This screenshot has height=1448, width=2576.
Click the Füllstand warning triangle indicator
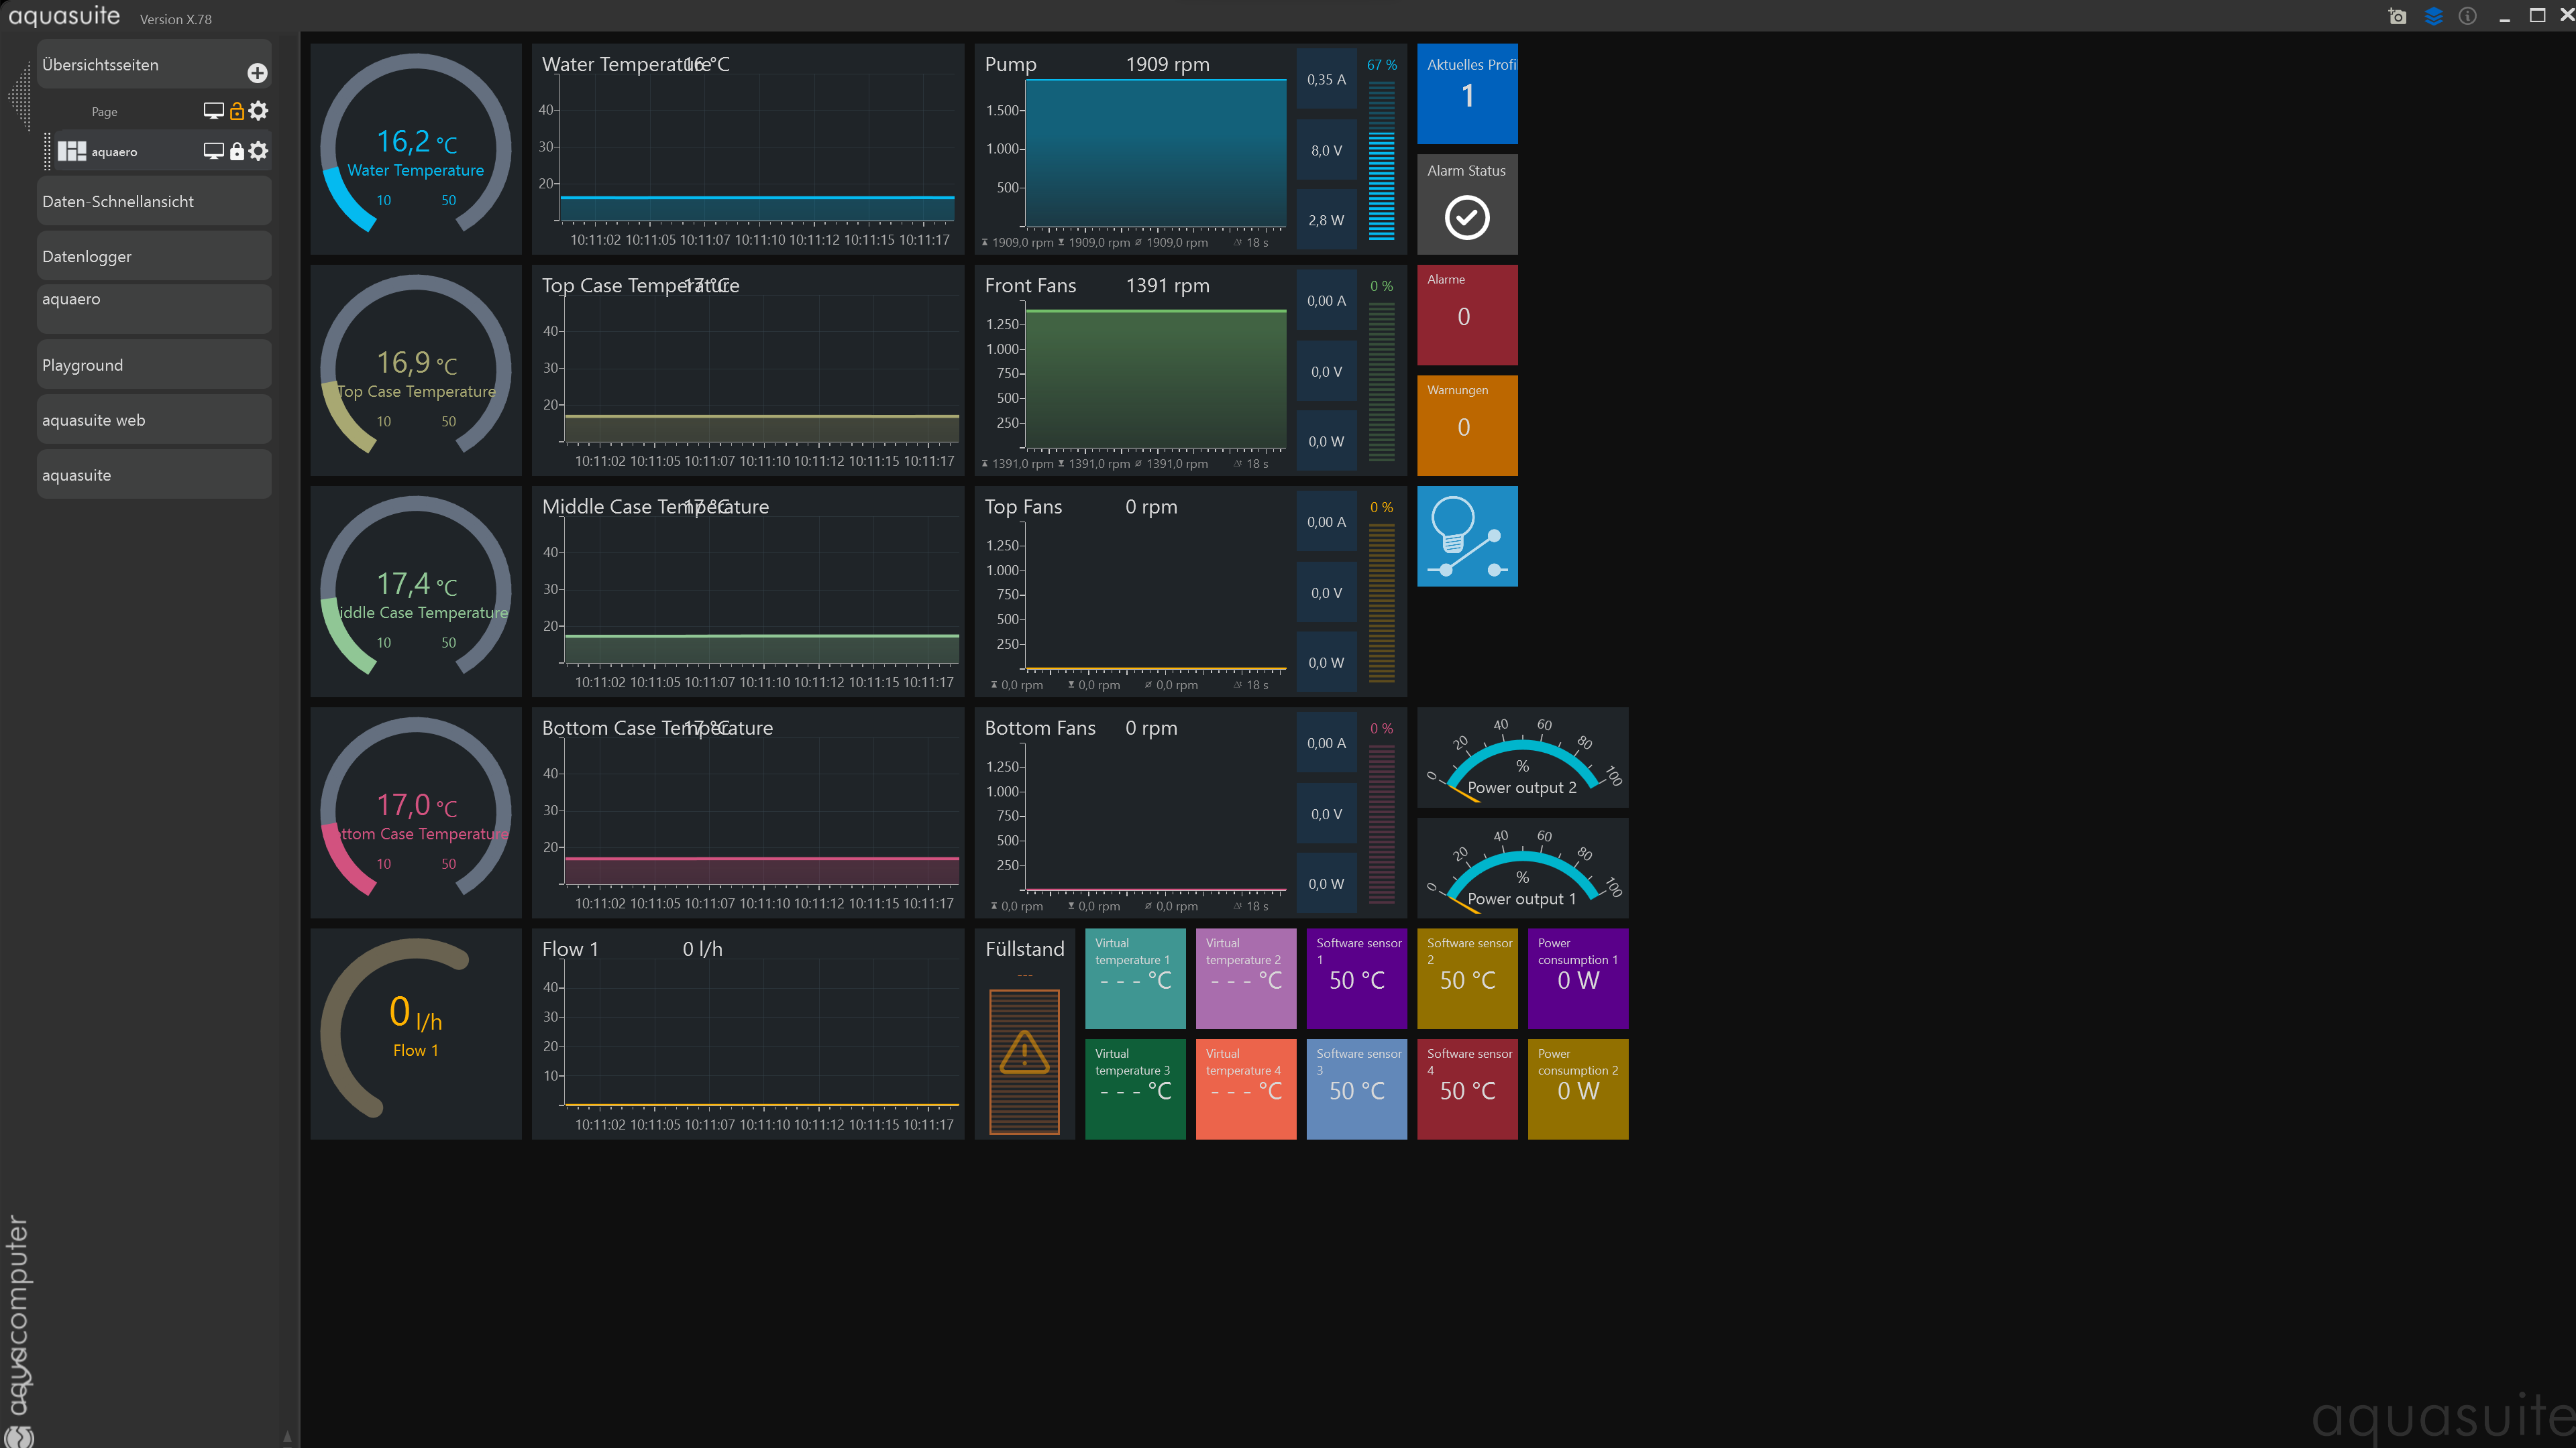[1024, 1052]
